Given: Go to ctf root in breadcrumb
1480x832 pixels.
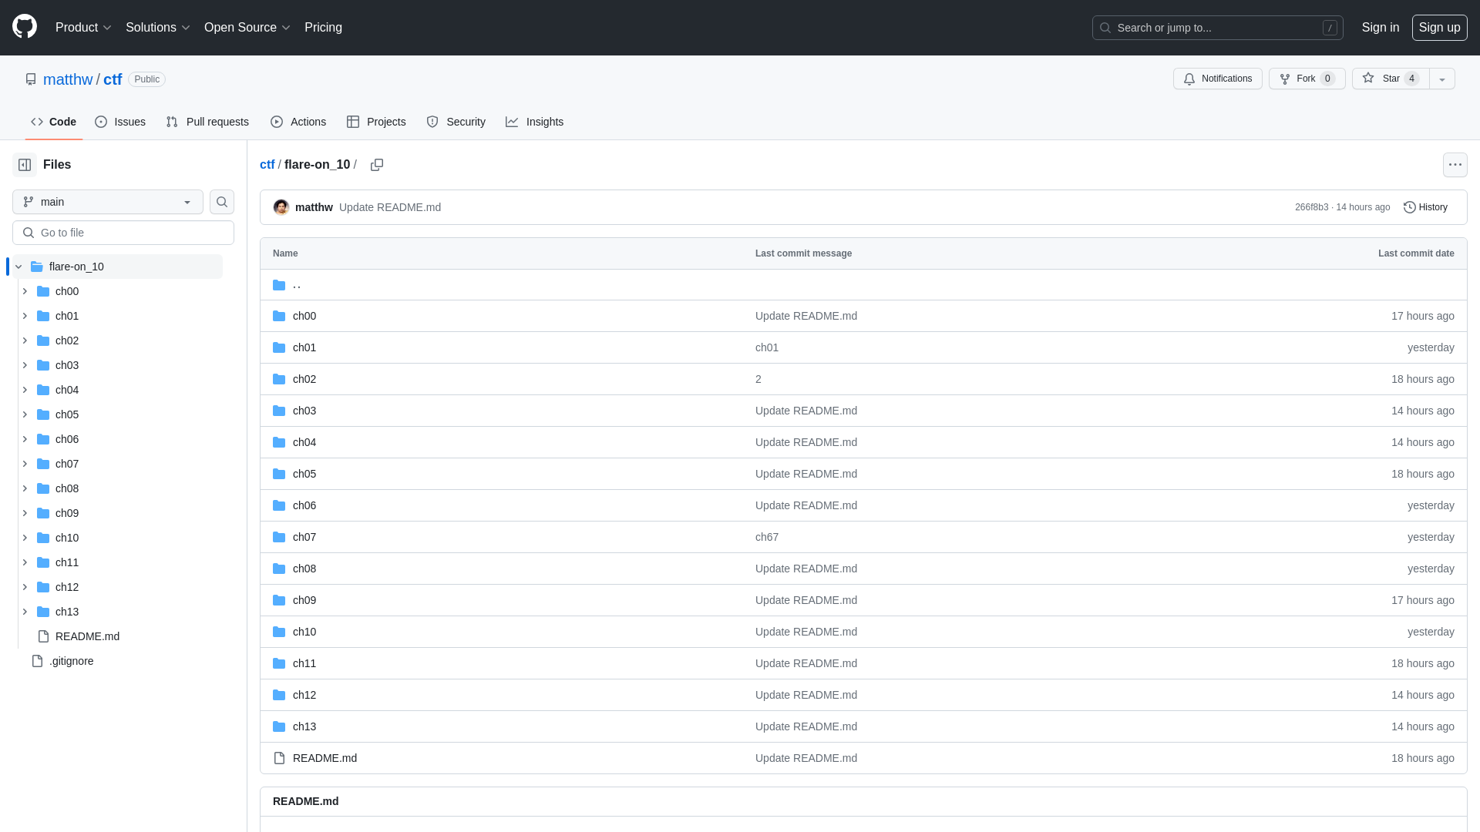Looking at the screenshot, I should (x=267, y=165).
